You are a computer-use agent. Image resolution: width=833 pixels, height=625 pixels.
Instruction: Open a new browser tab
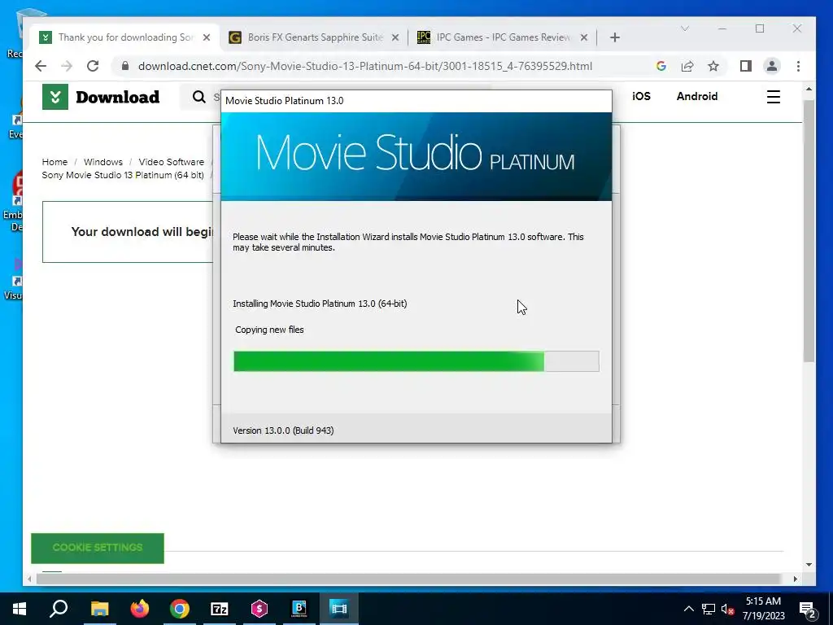point(615,37)
